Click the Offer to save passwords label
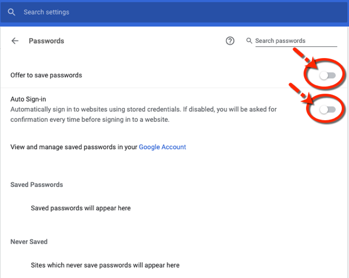Viewport: 349px width, 278px height. [x=46, y=75]
